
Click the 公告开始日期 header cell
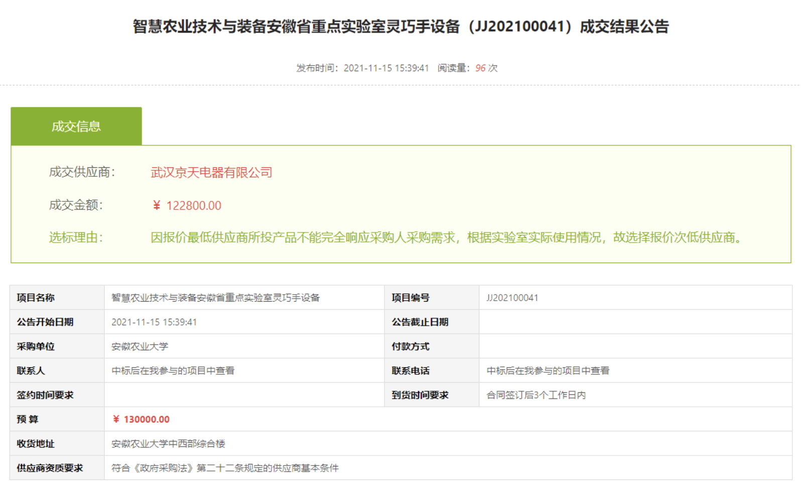[57, 322]
